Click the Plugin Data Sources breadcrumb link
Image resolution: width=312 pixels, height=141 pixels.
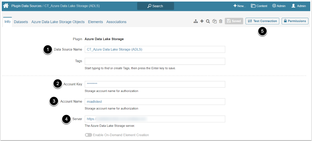pos(26,6)
